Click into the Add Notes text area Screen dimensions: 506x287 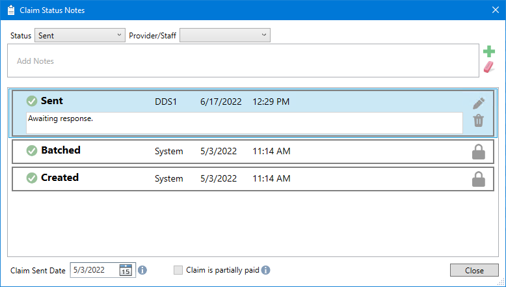[243, 61]
